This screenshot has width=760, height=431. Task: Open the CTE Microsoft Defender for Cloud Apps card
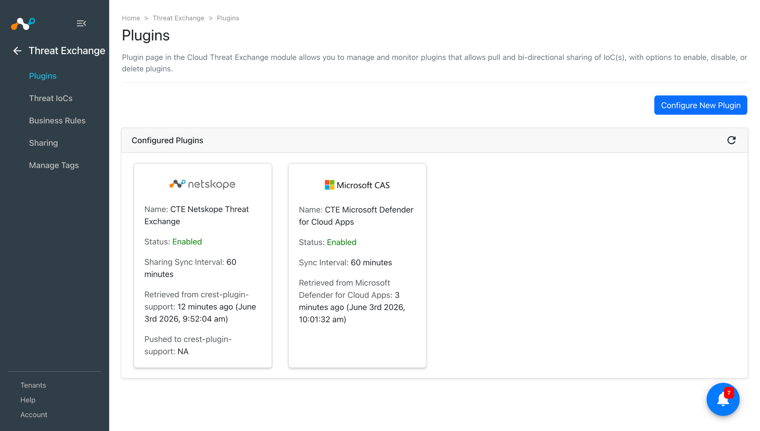pos(357,266)
